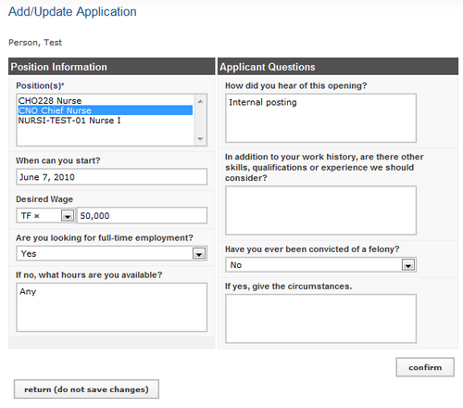463x408 pixels.
Task: Click the confirm button
Action: click(425, 367)
